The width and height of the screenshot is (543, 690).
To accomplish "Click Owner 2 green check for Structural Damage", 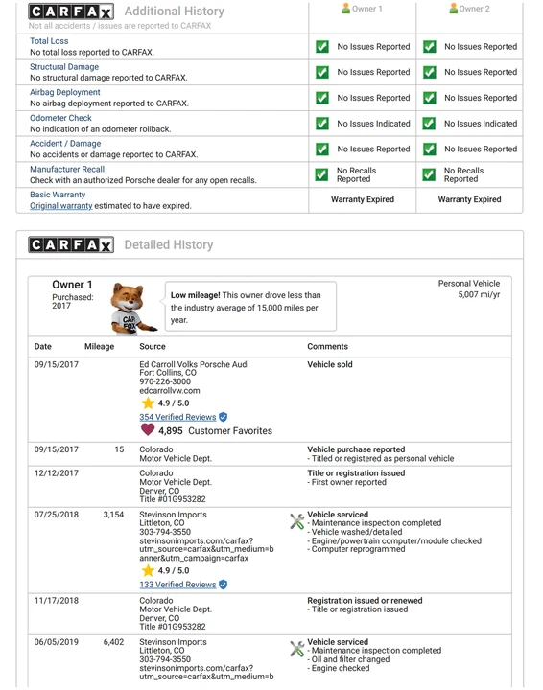I will coord(430,72).
